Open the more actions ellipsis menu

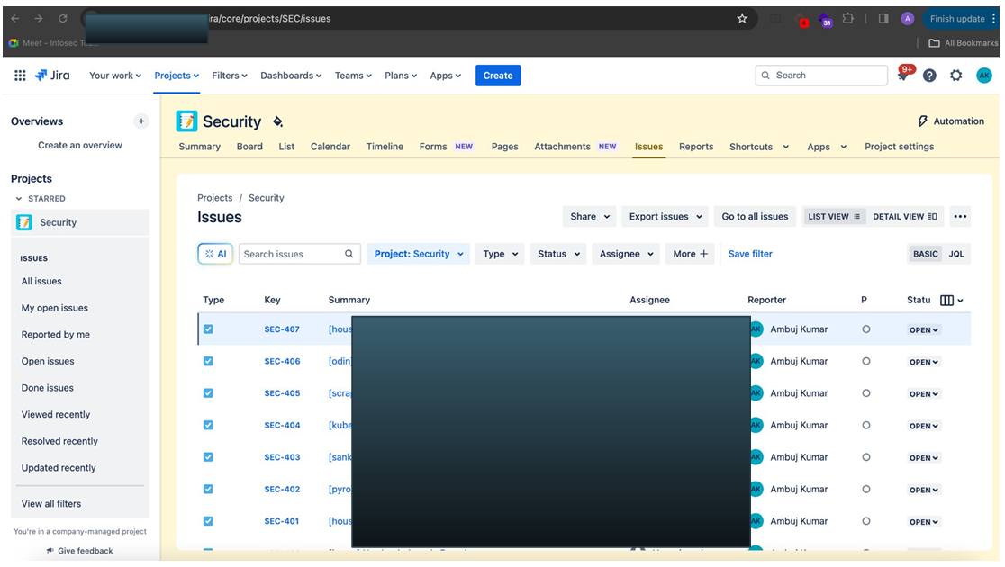[959, 217]
